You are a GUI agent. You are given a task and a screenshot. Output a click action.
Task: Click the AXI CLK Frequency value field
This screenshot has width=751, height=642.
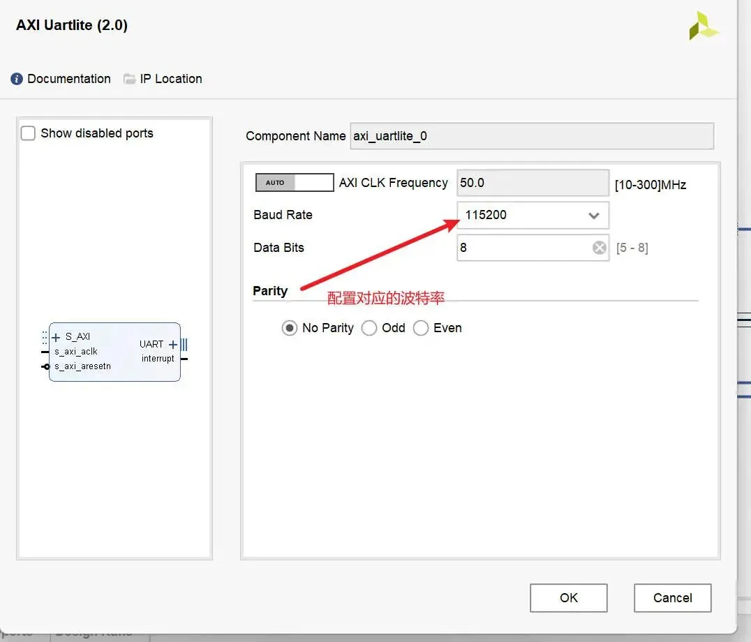pyautogui.click(x=533, y=183)
